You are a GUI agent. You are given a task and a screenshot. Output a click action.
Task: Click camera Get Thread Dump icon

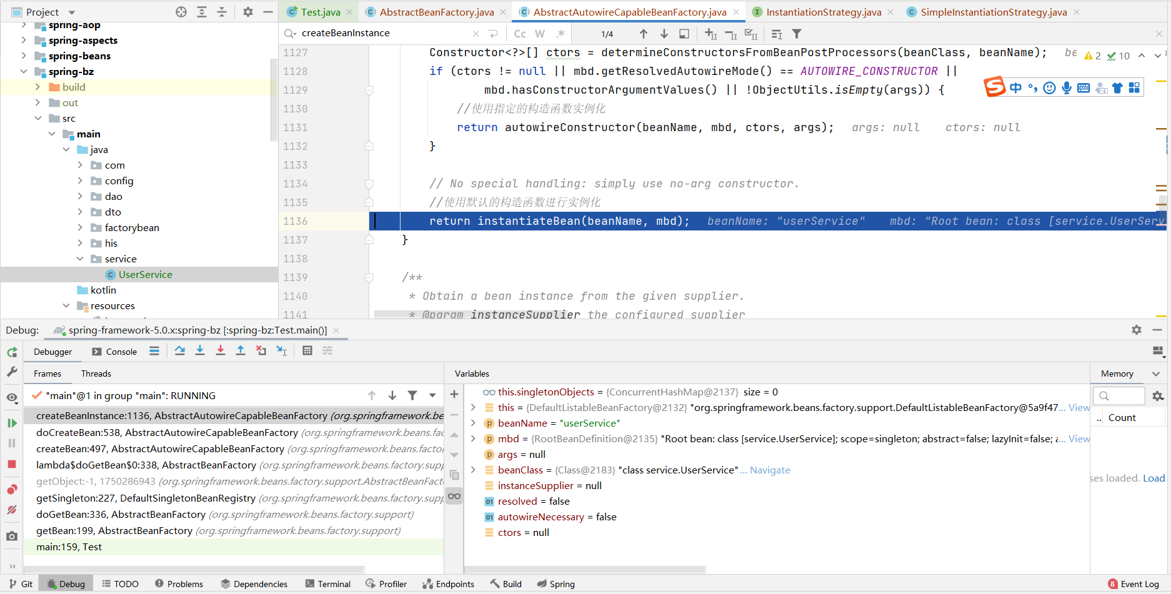pyautogui.click(x=12, y=536)
